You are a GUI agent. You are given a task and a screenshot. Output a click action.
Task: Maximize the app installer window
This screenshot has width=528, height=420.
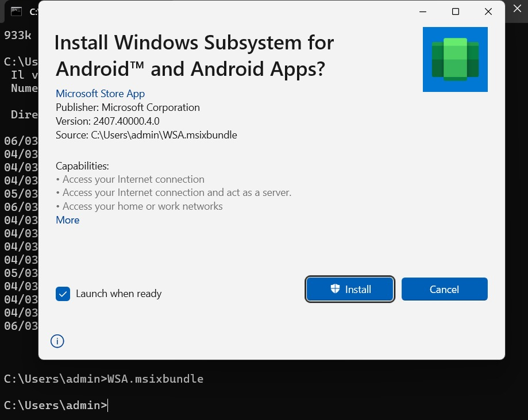click(x=456, y=11)
